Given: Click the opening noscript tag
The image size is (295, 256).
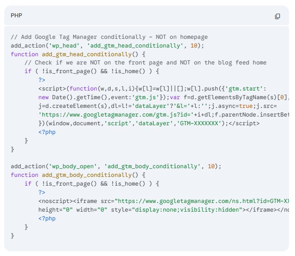Looking at the screenshot, I should coord(55,201).
